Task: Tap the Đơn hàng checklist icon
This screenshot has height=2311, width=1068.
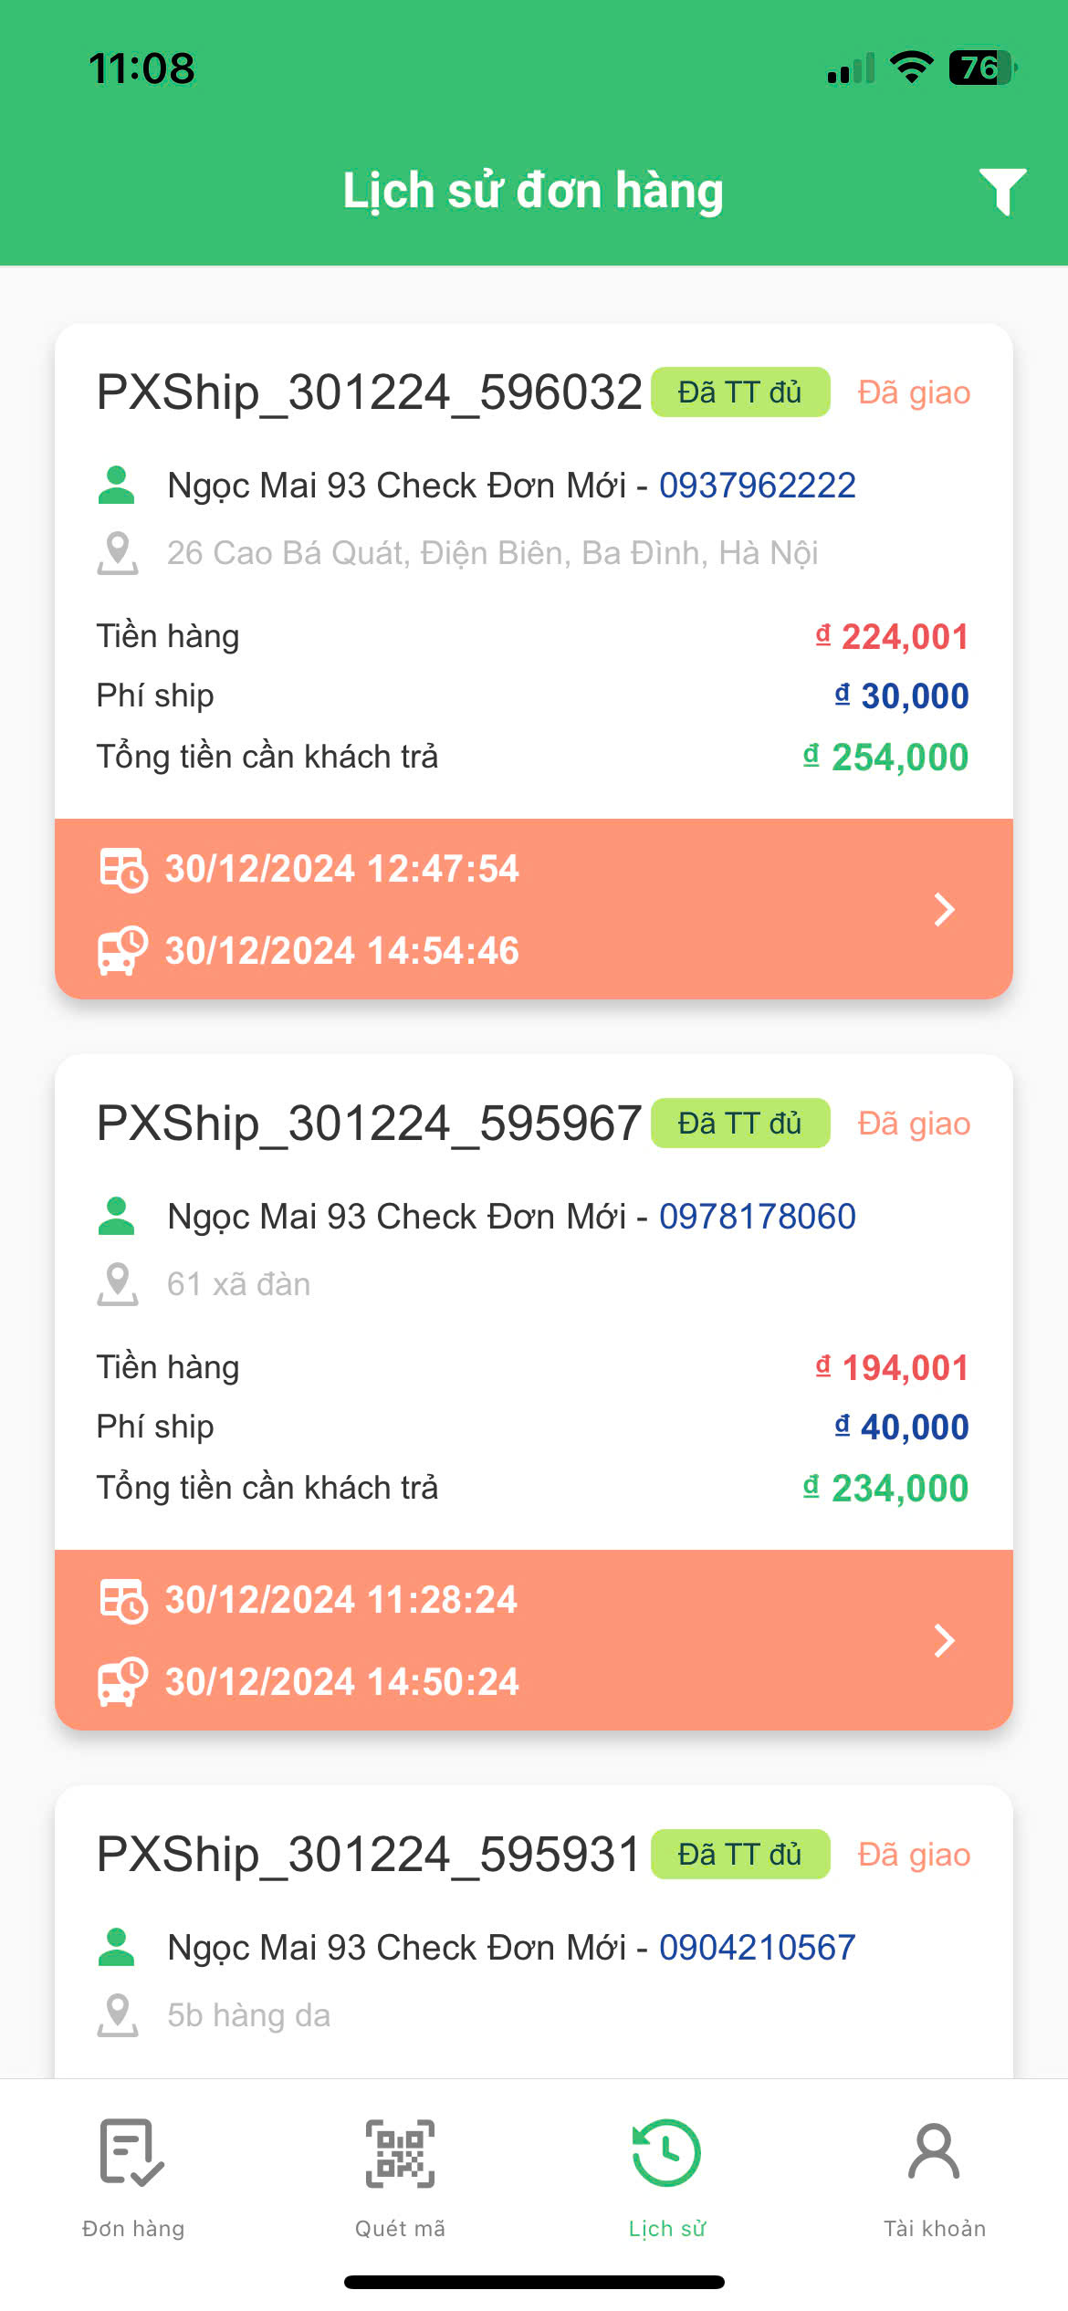Action: pos(132,2153)
